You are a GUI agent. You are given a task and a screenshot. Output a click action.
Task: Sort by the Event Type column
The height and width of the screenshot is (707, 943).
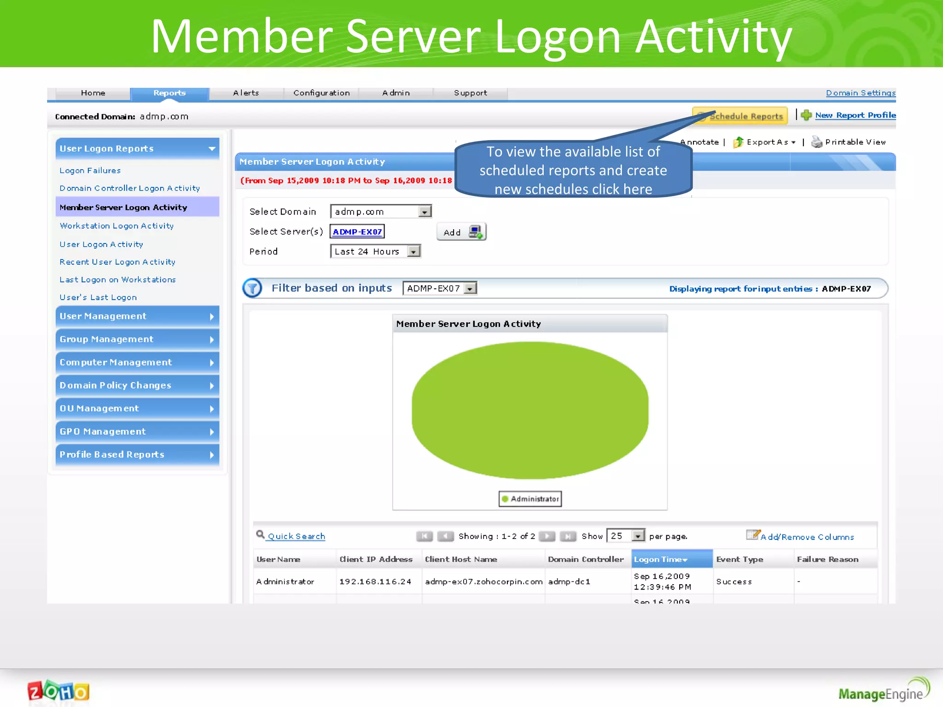pyautogui.click(x=739, y=560)
